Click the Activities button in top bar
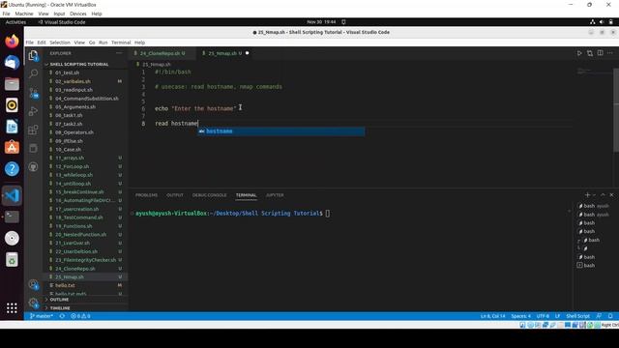This screenshot has height=348, width=619. tap(15, 22)
